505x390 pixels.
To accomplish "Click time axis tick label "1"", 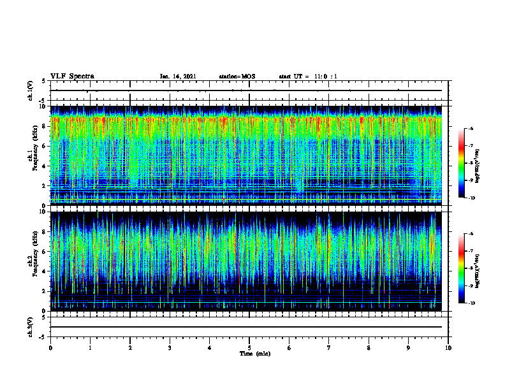I will [90, 348].
